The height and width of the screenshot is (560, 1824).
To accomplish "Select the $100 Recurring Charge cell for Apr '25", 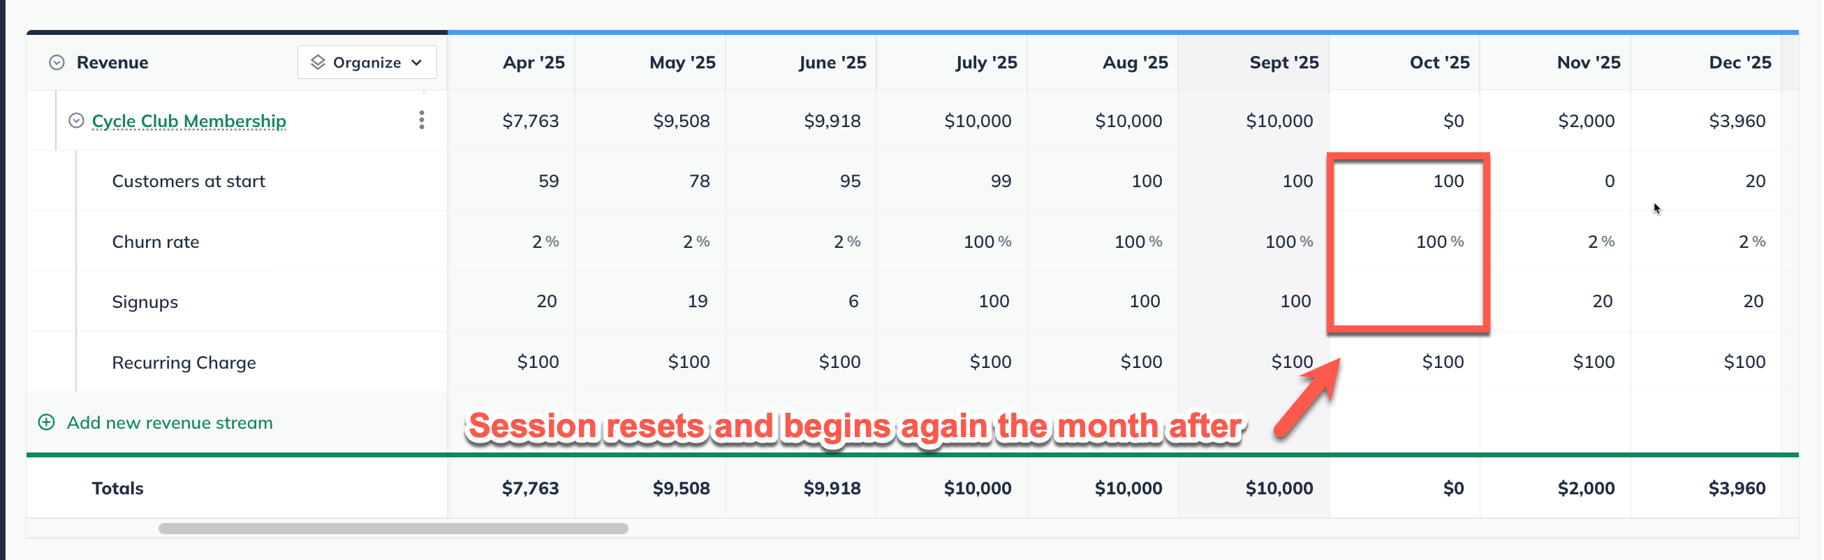I will pos(540,362).
